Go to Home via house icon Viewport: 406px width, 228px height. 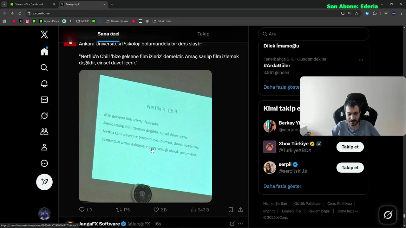[x=44, y=52]
